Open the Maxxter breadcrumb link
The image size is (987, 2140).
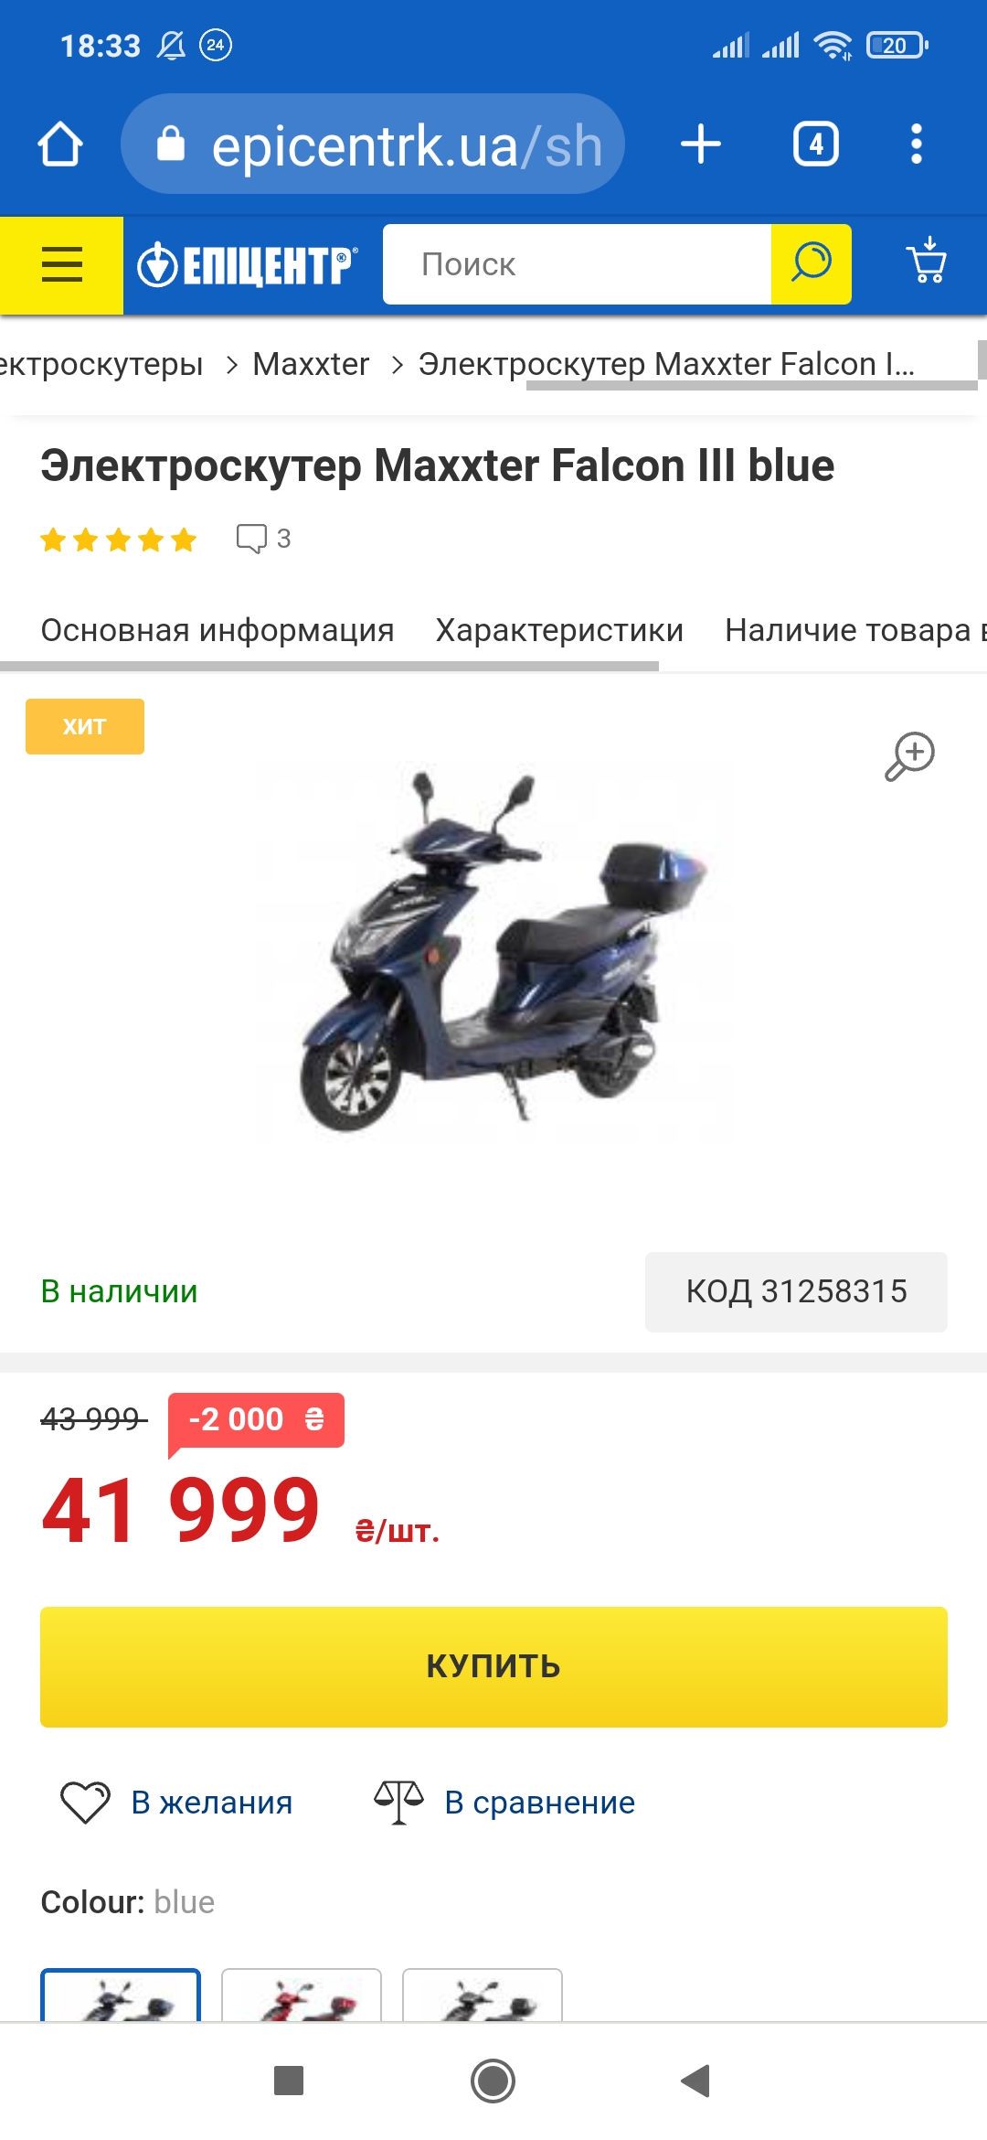point(311,364)
